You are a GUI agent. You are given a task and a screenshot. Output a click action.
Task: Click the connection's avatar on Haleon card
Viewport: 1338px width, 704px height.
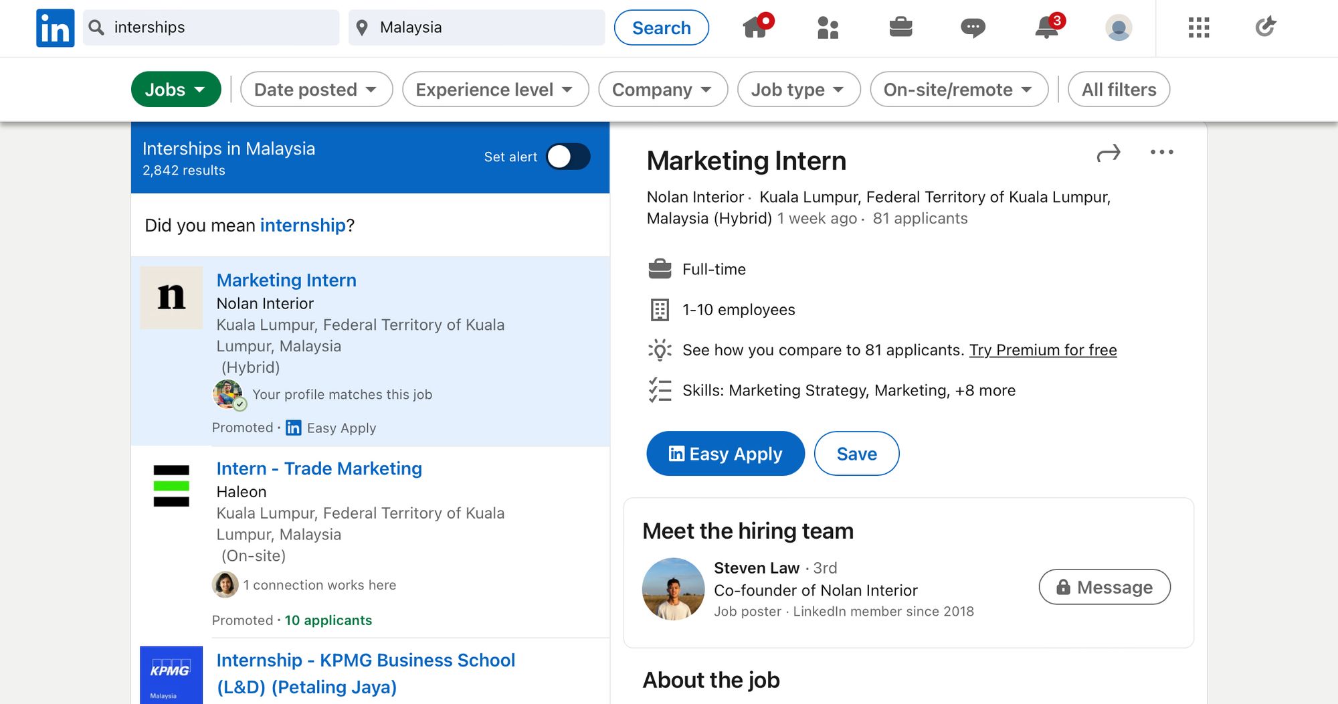[x=225, y=585]
